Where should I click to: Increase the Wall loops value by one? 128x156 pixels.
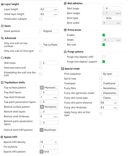coord(41,62)
